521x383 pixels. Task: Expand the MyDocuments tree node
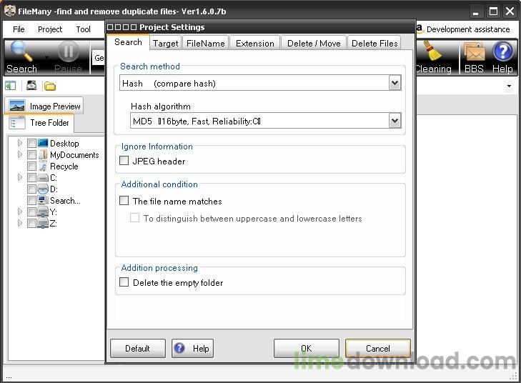click(x=20, y=154)
